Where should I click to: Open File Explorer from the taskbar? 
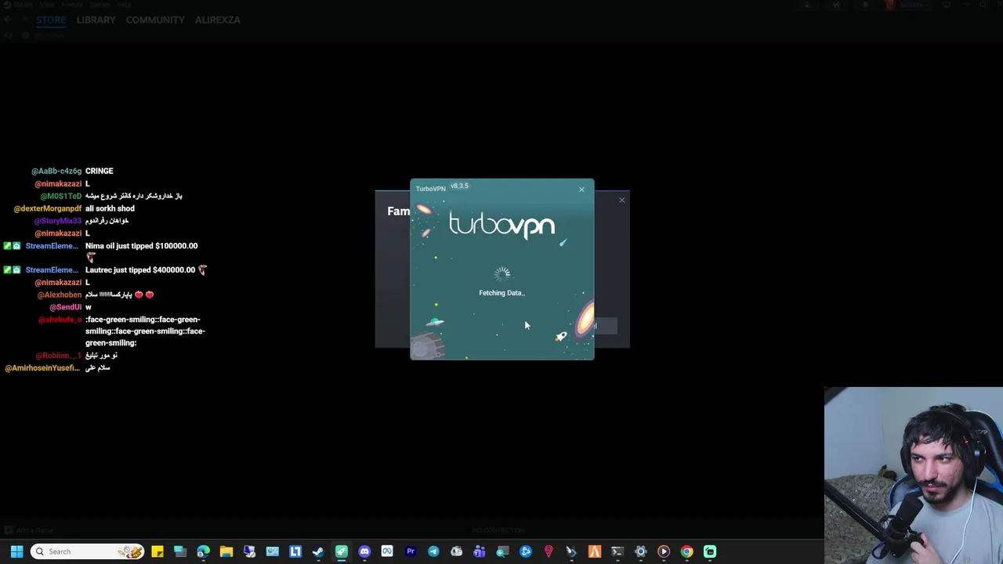coord(226,551)
